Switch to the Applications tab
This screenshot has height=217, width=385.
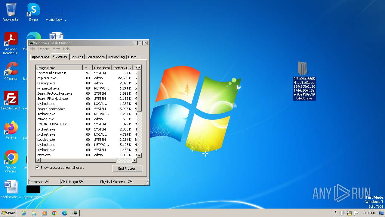pos(40,57)
